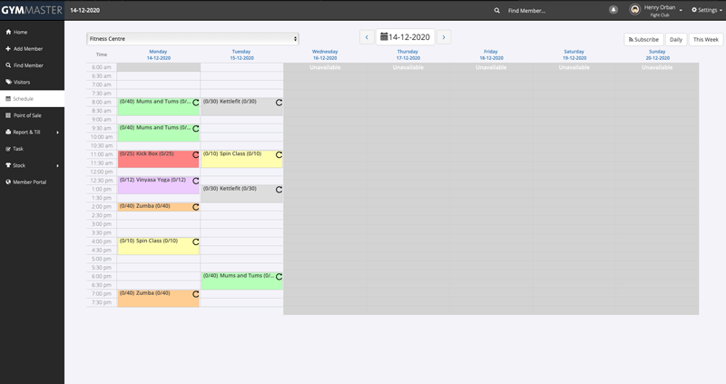Image resolution: width=726 pixels, height=384 pixels.
Task: Click the Add Member plus icon
Action: tap(8, 48)
